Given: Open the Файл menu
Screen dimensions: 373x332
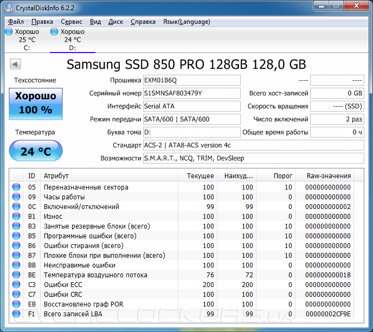Looking at the screenshot, I should tap(16, 22).
